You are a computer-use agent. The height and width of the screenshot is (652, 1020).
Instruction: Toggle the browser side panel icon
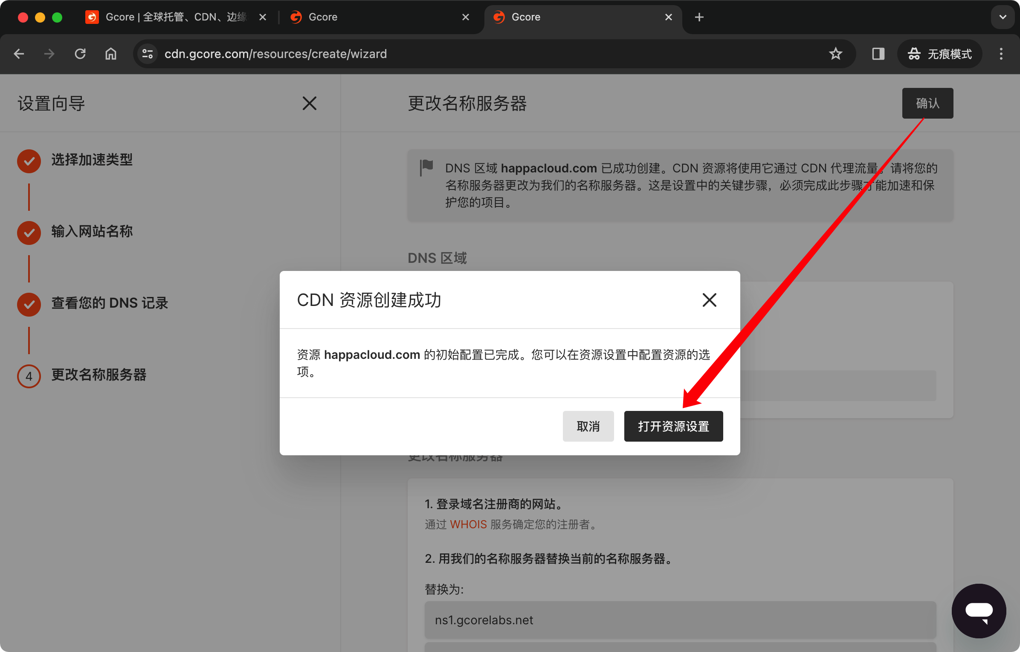coord(878,54)
